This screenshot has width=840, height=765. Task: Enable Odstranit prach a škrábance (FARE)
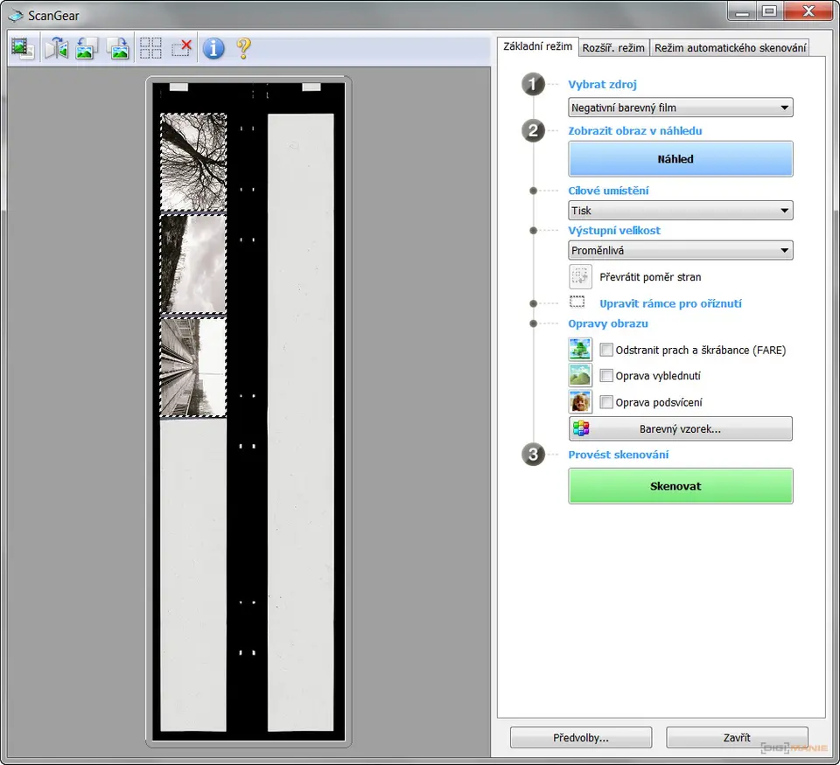[x=606, y=351]
